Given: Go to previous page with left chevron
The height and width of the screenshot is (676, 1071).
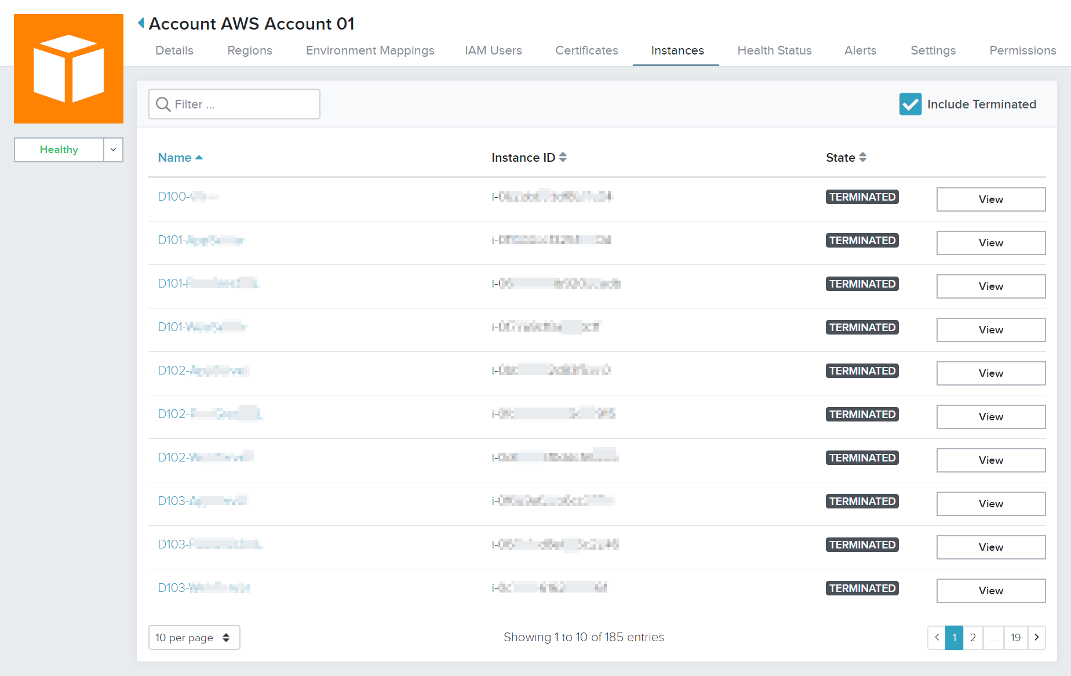Looking at the screenshot, I should [937, 638].
